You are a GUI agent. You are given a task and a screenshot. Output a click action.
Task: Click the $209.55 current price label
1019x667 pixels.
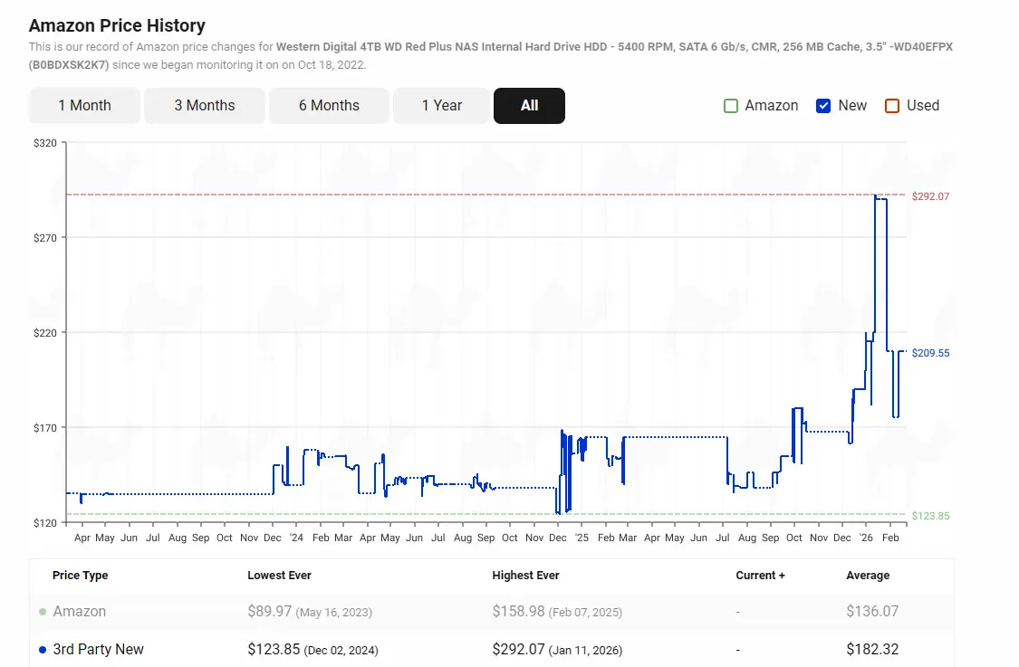[930, 353]
